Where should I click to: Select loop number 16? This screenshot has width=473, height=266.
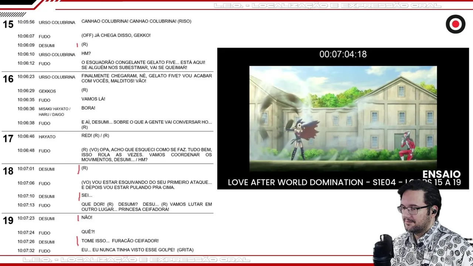point(8,79)
